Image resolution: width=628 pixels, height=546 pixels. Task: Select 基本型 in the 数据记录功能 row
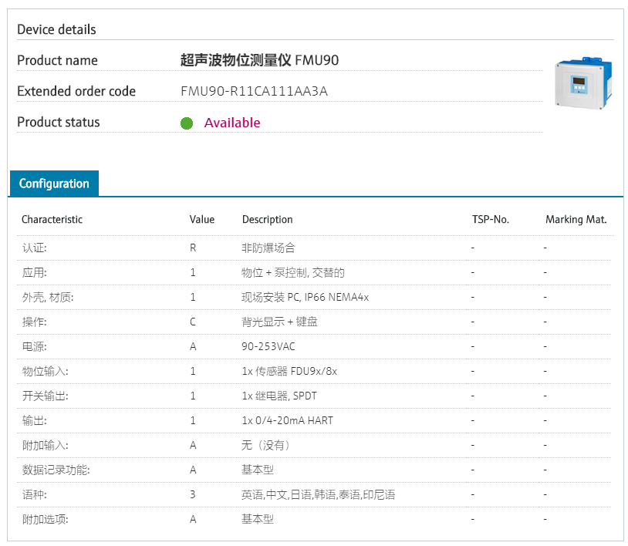(257, 470)
